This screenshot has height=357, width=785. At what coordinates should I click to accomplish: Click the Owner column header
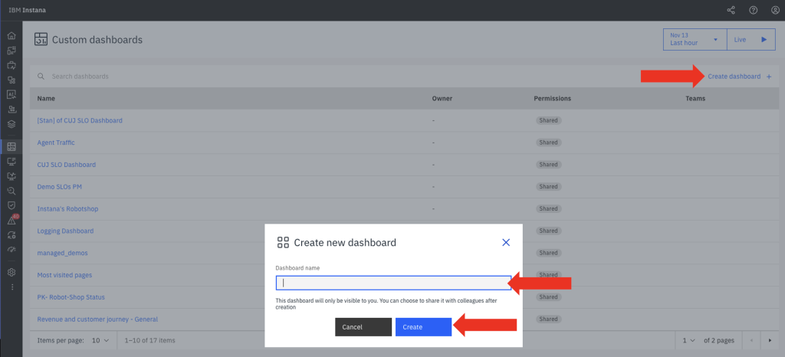(442, 99)
